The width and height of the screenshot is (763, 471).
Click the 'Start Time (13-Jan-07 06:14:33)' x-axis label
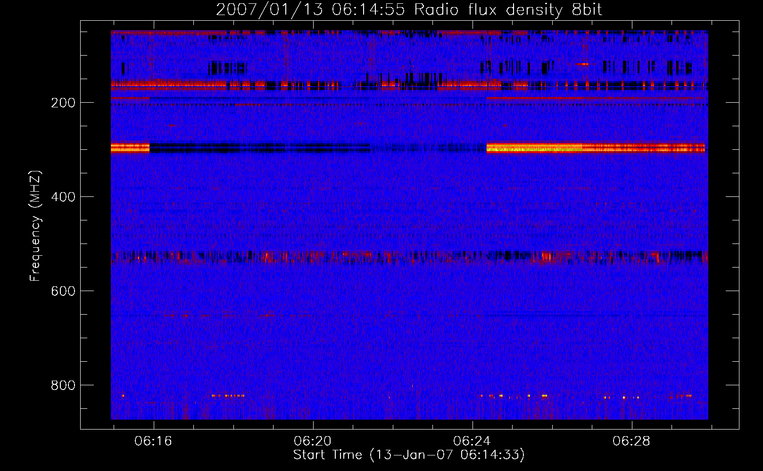coord(409,455)
